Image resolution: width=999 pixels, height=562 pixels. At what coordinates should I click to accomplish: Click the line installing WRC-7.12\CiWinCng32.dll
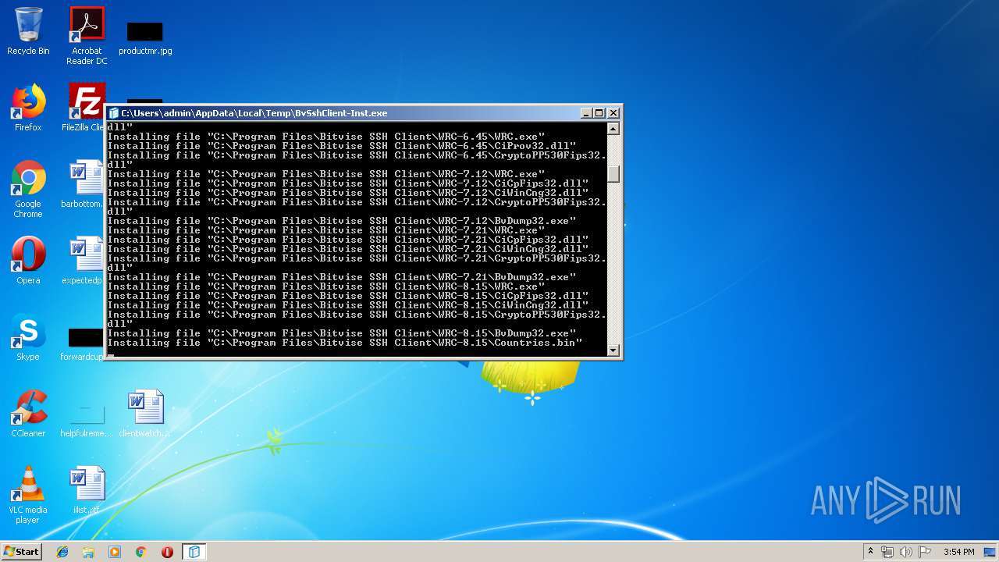(x=348, y=193)
